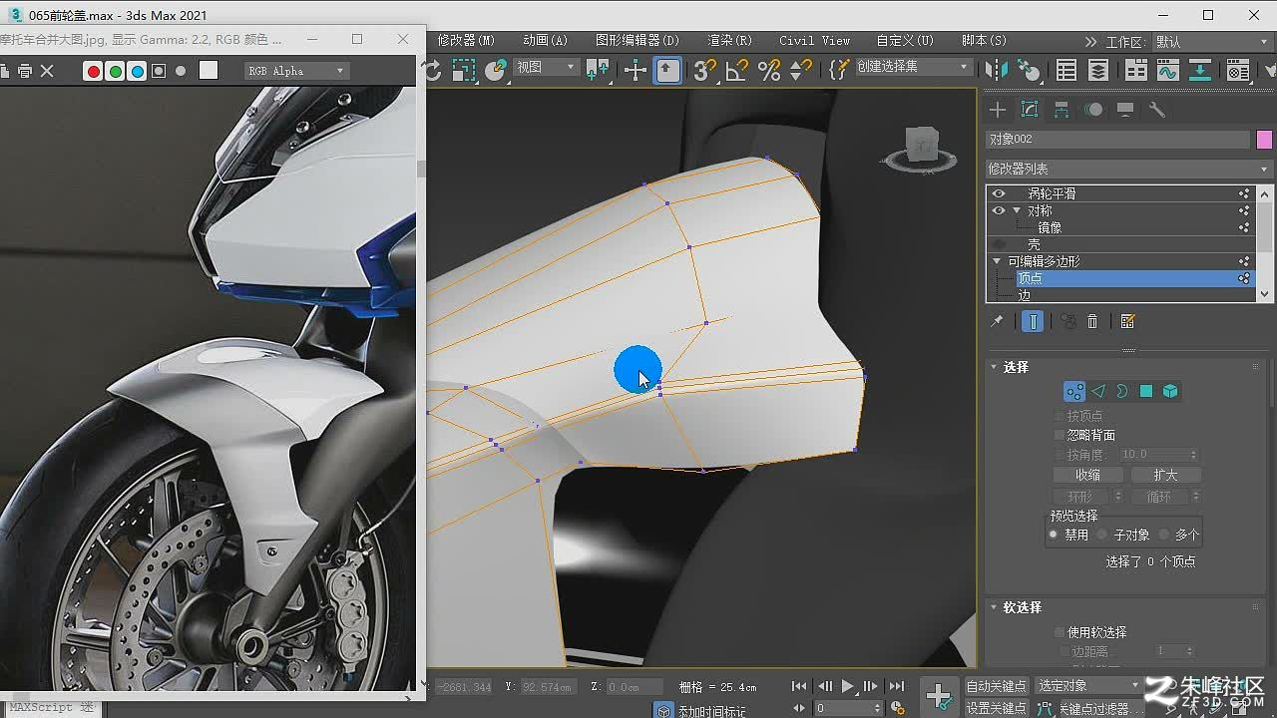The image size is (1277, 718).
Task: Open the Hierarchy panel tab
Action: click(1062, 110)
